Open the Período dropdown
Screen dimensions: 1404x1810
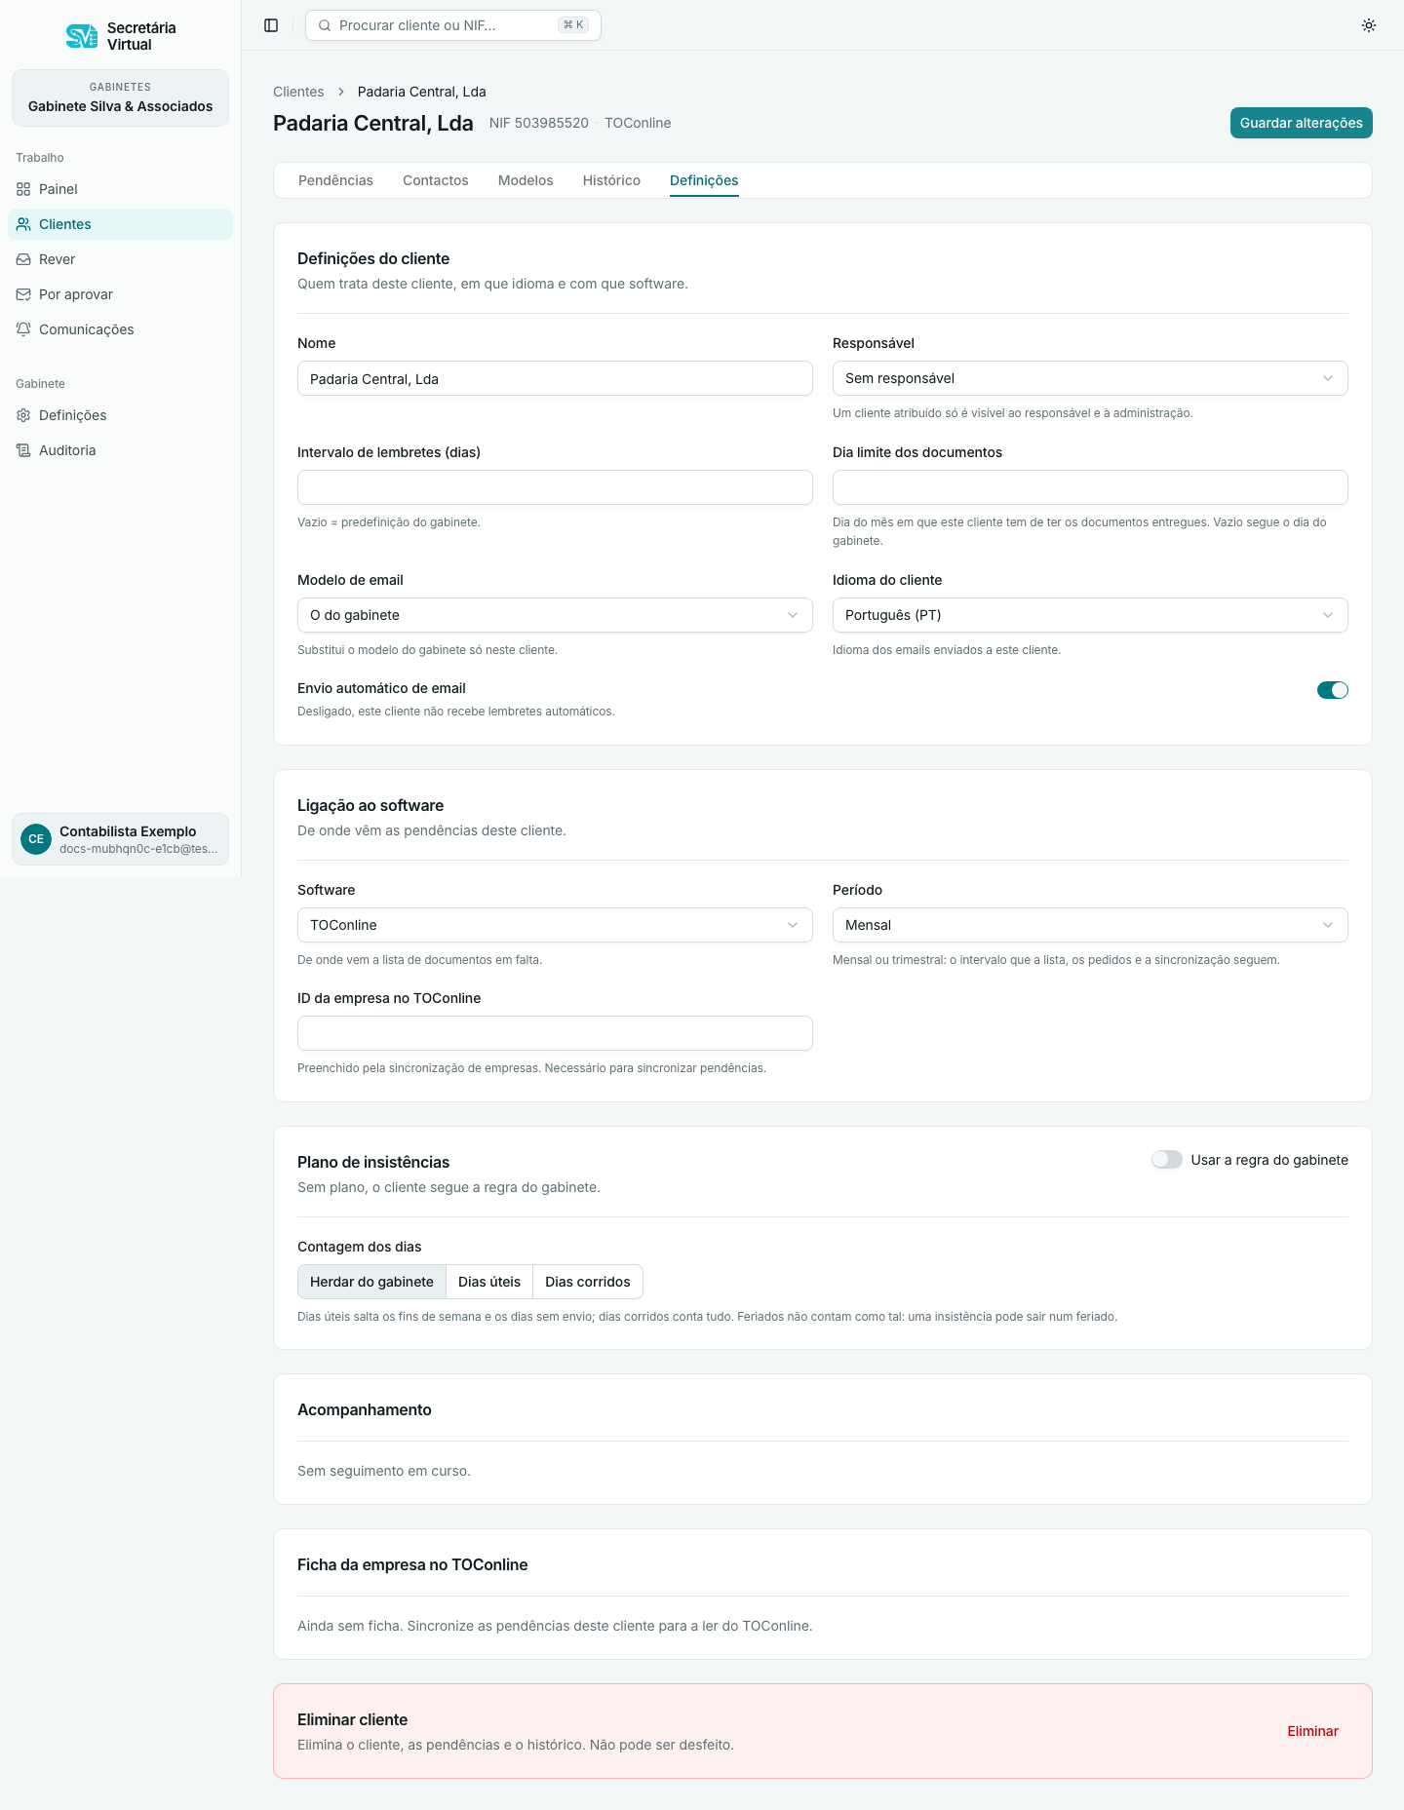point(1090,925)
